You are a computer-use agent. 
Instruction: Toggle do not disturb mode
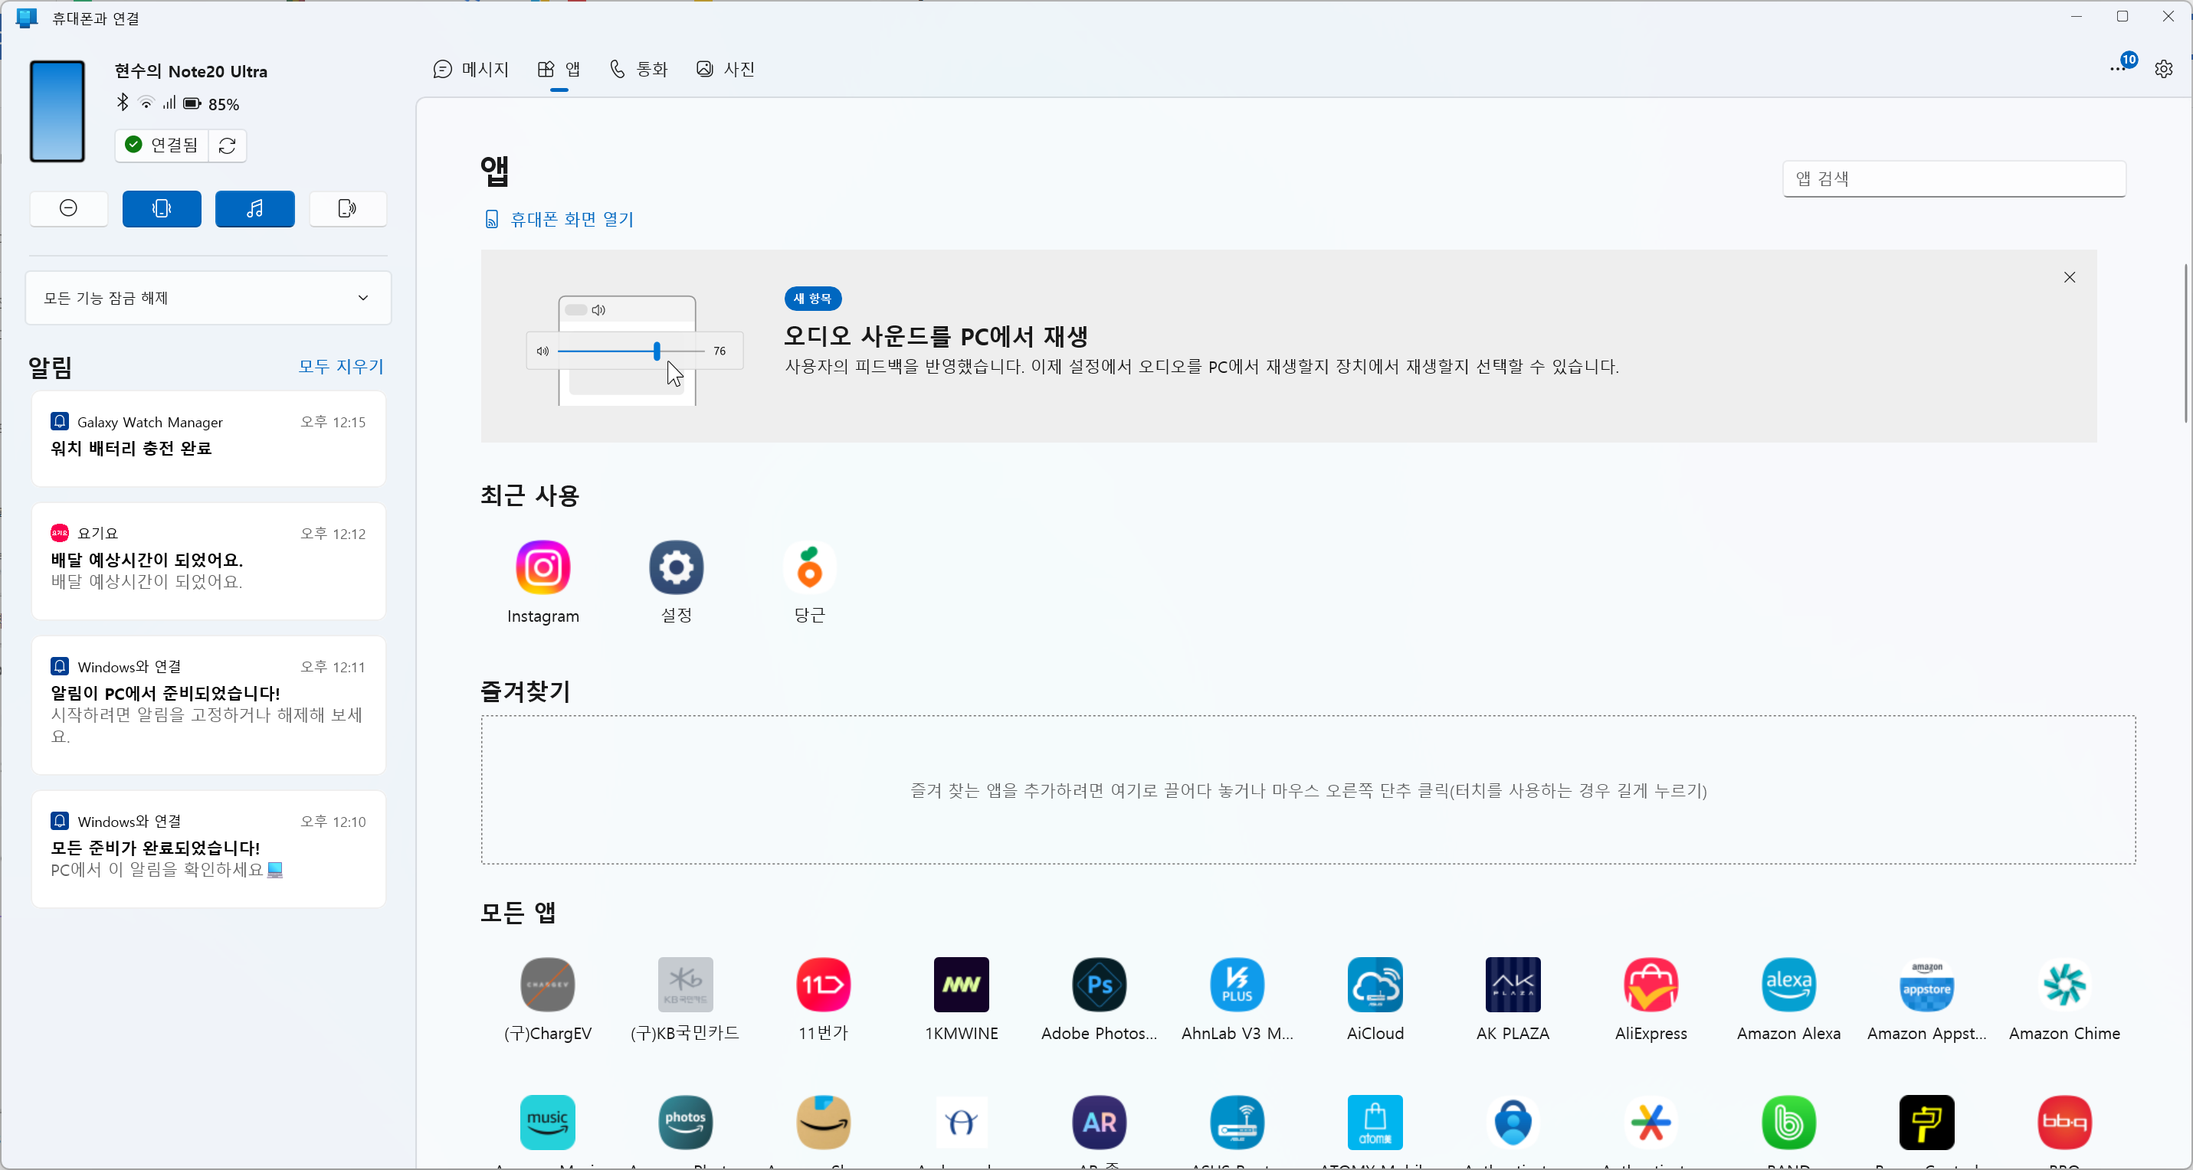[x=69, y=208]
